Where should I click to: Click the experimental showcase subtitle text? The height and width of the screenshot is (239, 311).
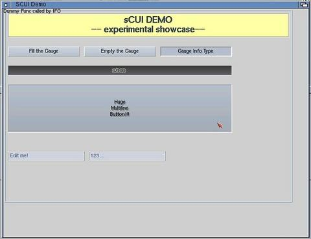pyautogui.click(x=149, y=29)
